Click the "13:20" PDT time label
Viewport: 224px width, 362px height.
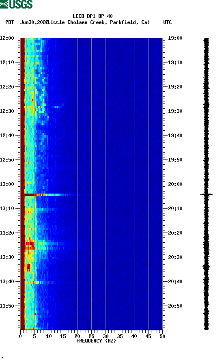(7, 233)
